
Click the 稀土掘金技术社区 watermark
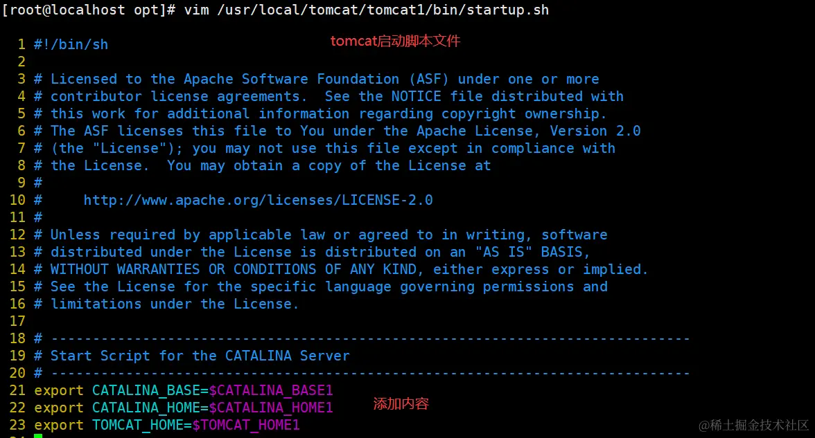pyautogui.click(x=754, y=424)
